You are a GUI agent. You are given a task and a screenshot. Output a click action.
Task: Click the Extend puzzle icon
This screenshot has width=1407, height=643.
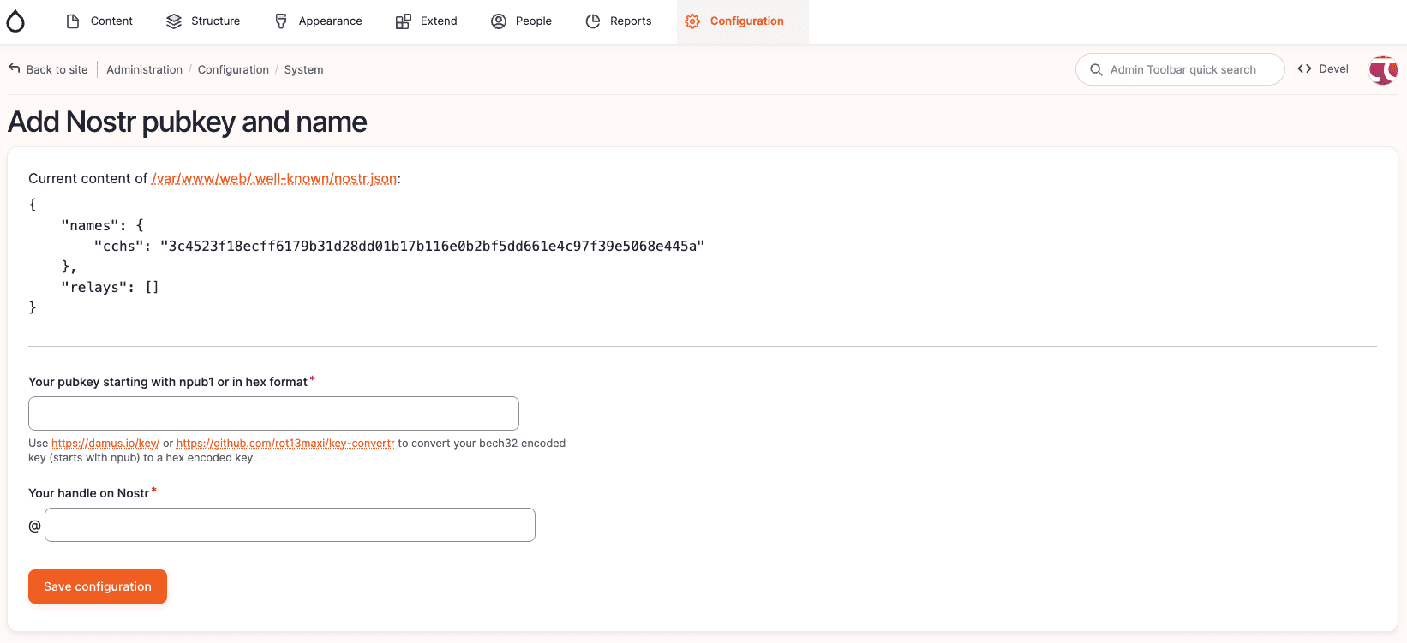point(403,21)
